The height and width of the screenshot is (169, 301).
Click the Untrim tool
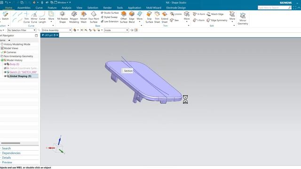click(x=176, y=14)
